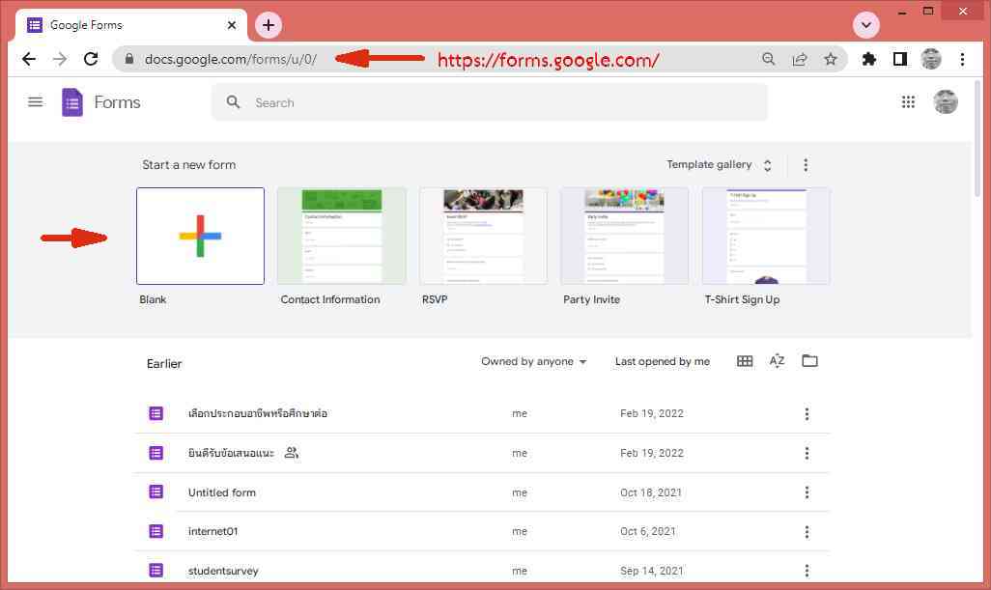Open more options for Untitled form
The width and height of the screenshot is (991, 590).
[807, 492]
